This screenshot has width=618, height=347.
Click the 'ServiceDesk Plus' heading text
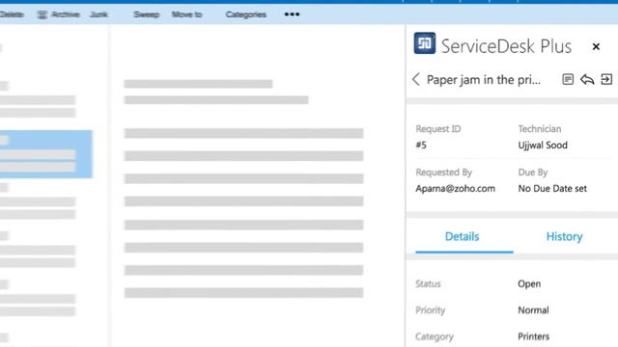point(506,46)
